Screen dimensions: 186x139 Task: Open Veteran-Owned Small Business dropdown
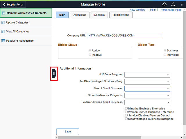pos(147,102)
